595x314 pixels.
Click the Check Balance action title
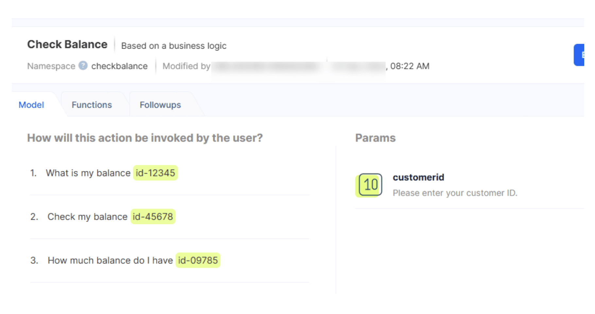point(67,44)
